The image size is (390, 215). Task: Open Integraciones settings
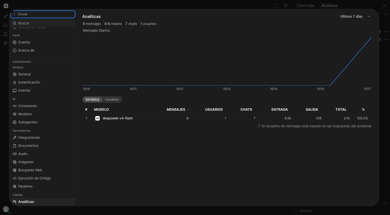[x=43, y=138]
